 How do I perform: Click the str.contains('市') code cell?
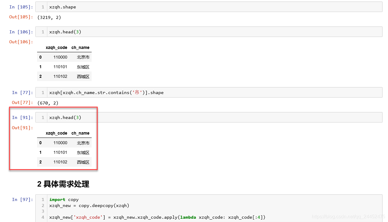click(x=209, y=93)
